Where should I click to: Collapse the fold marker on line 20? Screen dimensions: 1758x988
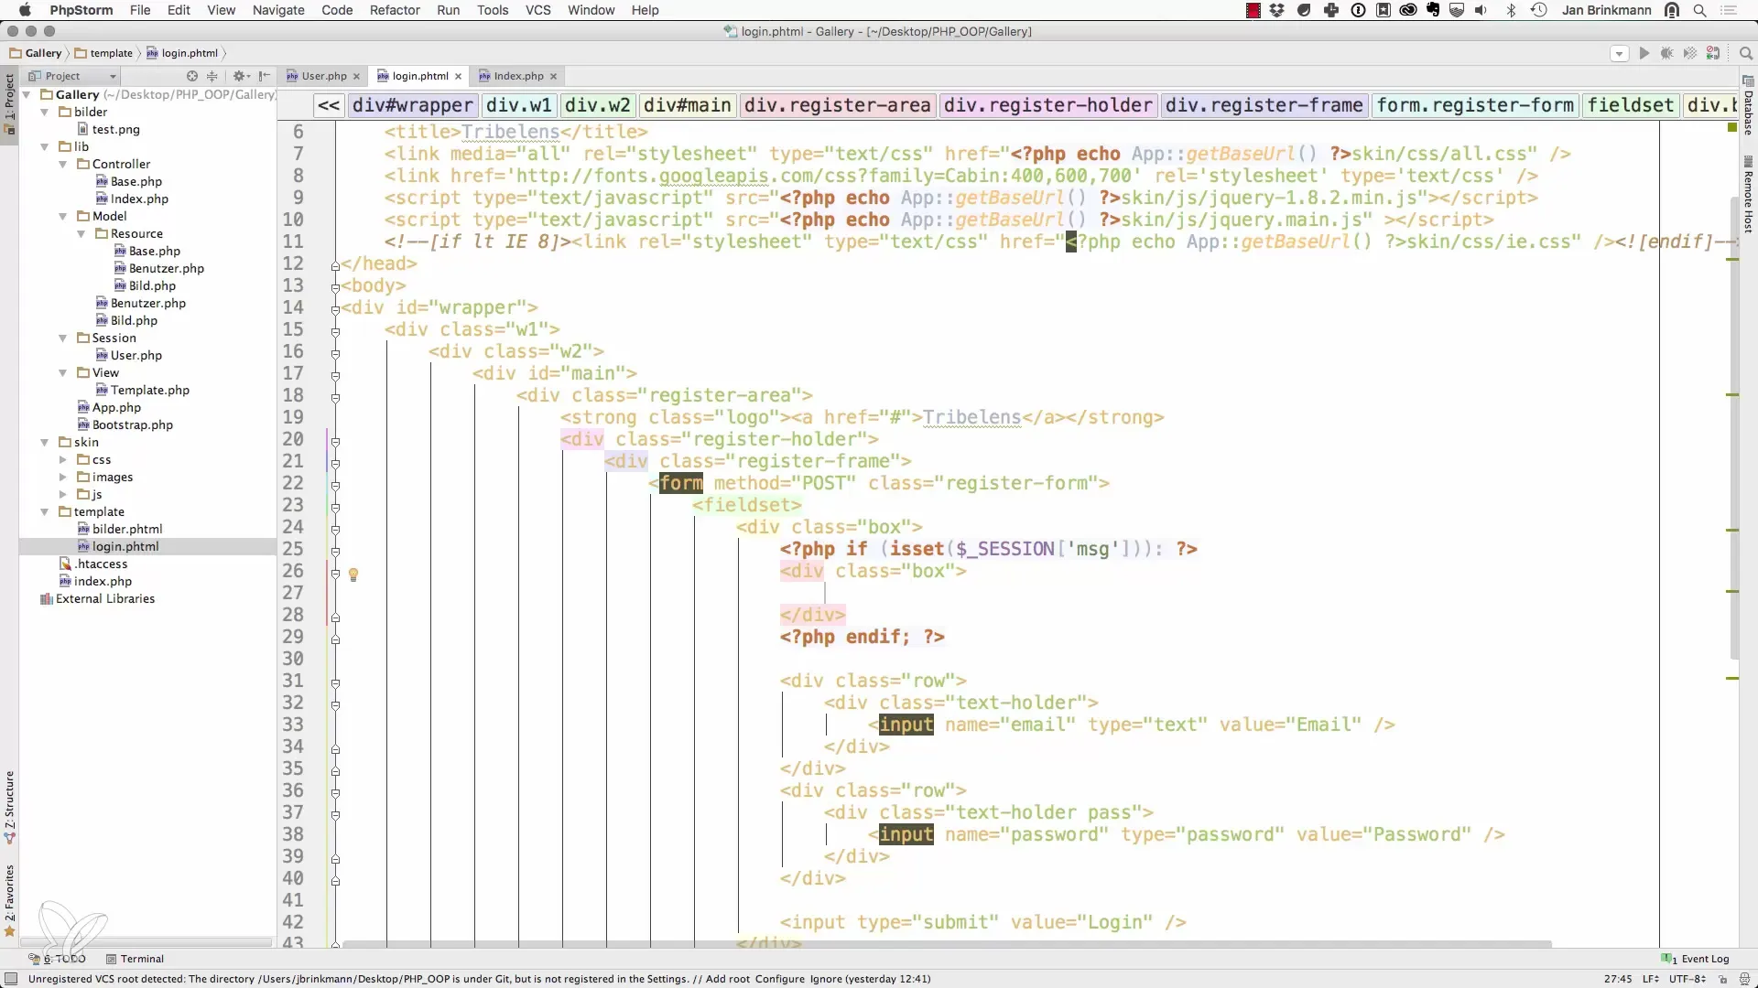click(x=335, y=441)
